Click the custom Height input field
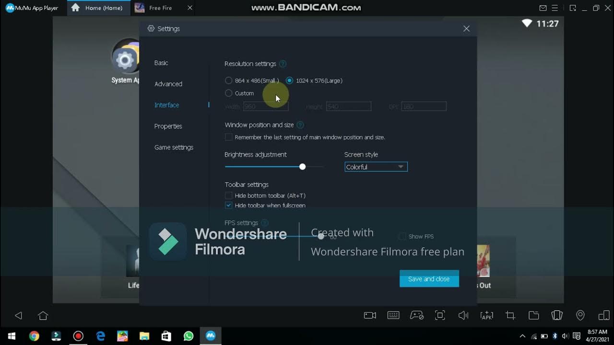The image size is (614, 345). 349,106
